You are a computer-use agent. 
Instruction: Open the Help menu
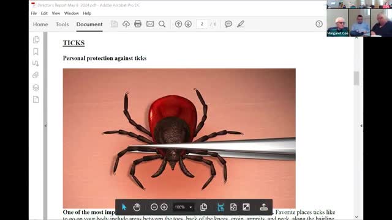coord(87,13)
